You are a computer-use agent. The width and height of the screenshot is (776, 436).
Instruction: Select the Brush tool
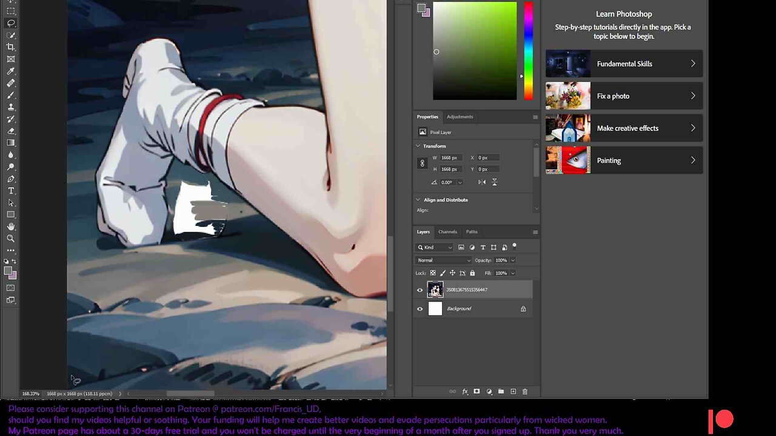tap(11, 95)
